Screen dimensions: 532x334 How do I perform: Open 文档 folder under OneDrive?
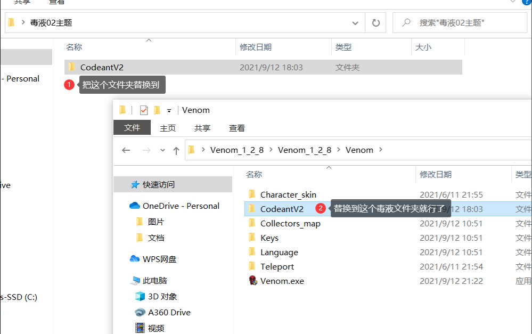(150, 238)
